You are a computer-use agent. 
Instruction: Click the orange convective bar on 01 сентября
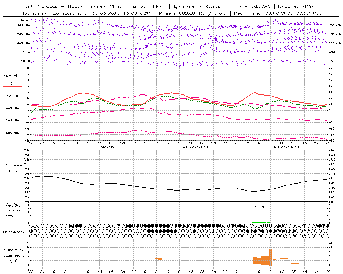158,259
